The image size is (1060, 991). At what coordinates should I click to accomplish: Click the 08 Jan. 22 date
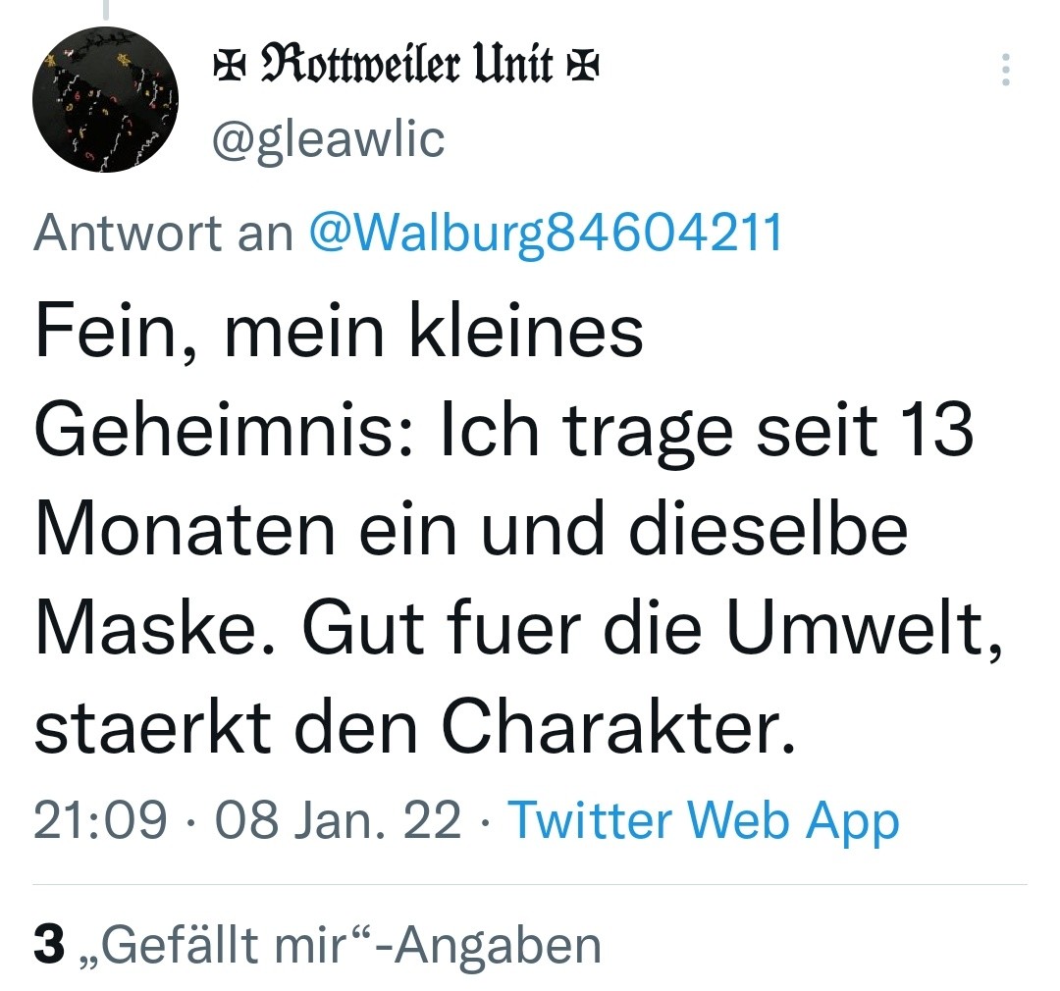point(338,819)
